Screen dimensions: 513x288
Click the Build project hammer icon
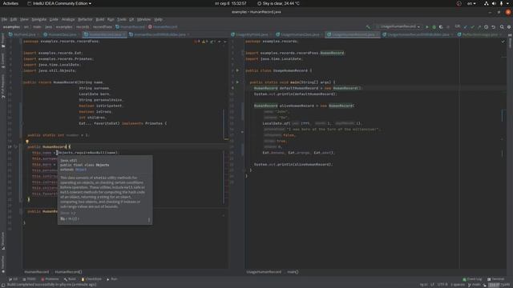[x=368, y=26]
